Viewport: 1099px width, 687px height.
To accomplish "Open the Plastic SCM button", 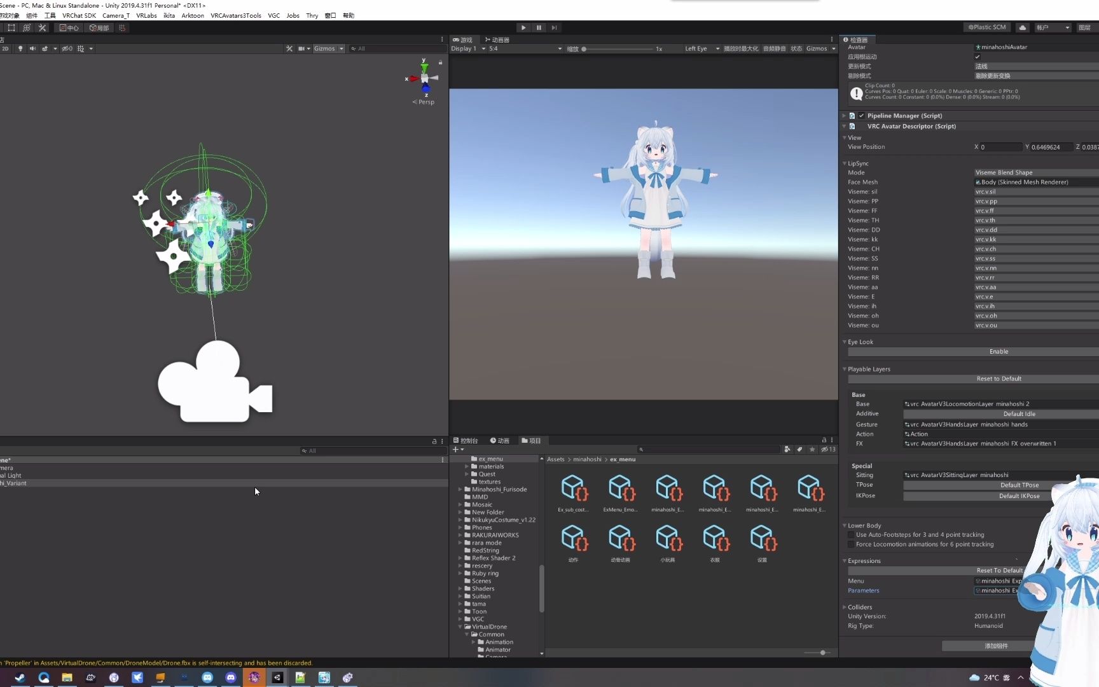I will pos(987,27).
